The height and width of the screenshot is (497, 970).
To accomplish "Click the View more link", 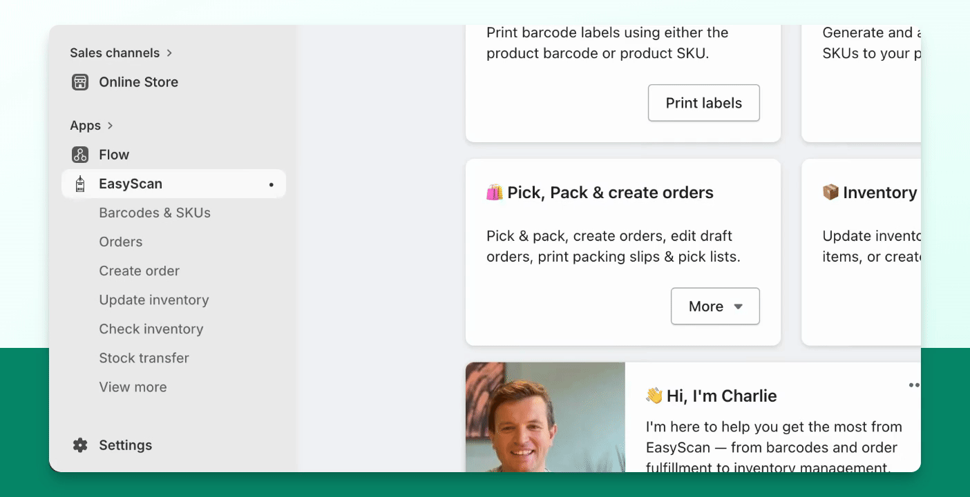I will tap(133, 387).
